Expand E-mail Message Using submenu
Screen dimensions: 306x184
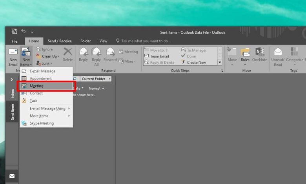click(x=46, y=108)
